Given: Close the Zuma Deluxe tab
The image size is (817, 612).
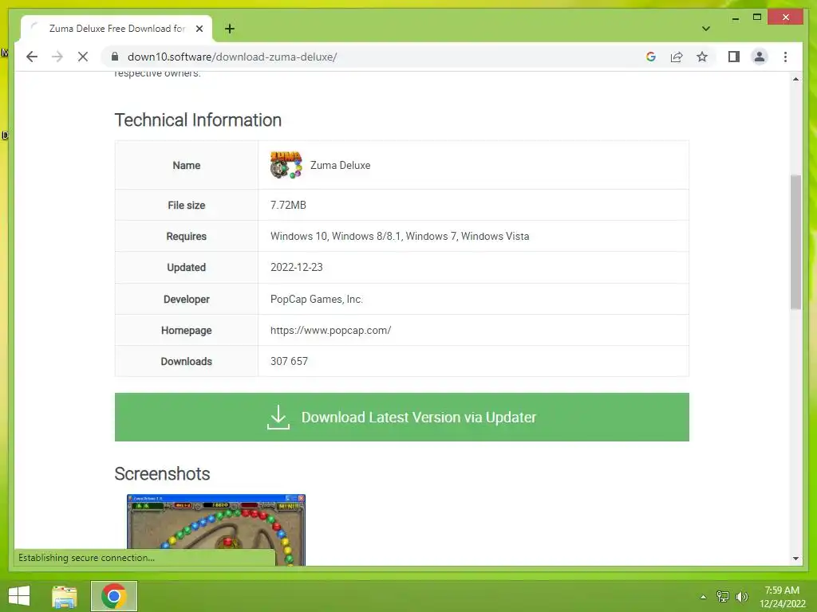Looking at the screenshot, I should pos(199,29).
